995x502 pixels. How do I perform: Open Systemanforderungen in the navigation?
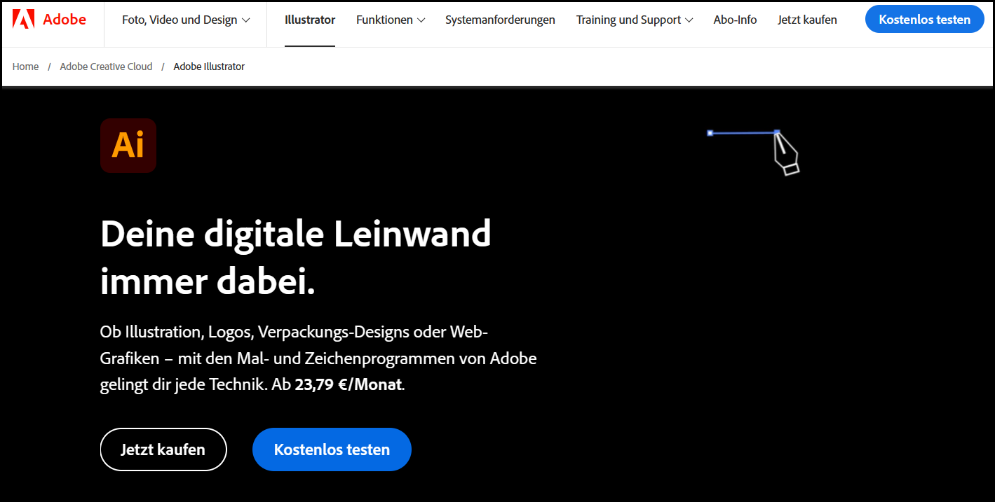click(500, 20)
